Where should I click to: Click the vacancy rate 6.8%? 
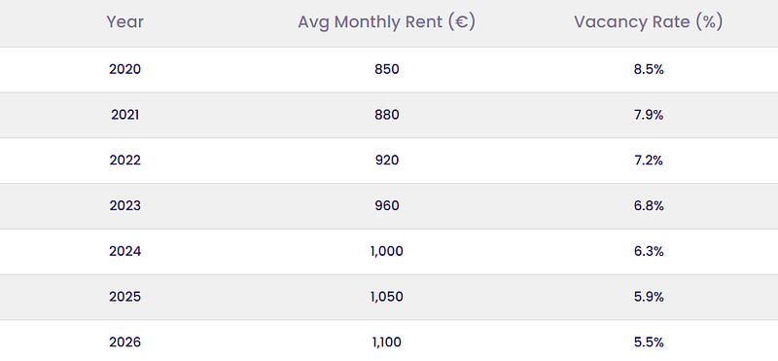click(649, 206)
